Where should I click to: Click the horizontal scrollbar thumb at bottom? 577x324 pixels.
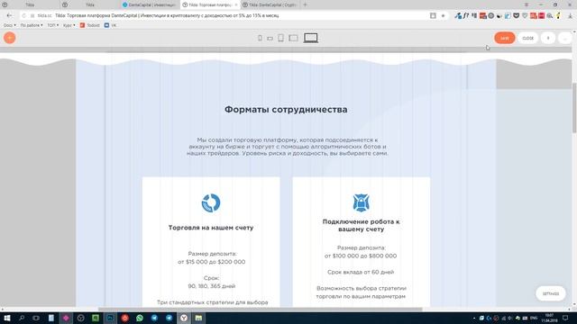tap(261, 310)
